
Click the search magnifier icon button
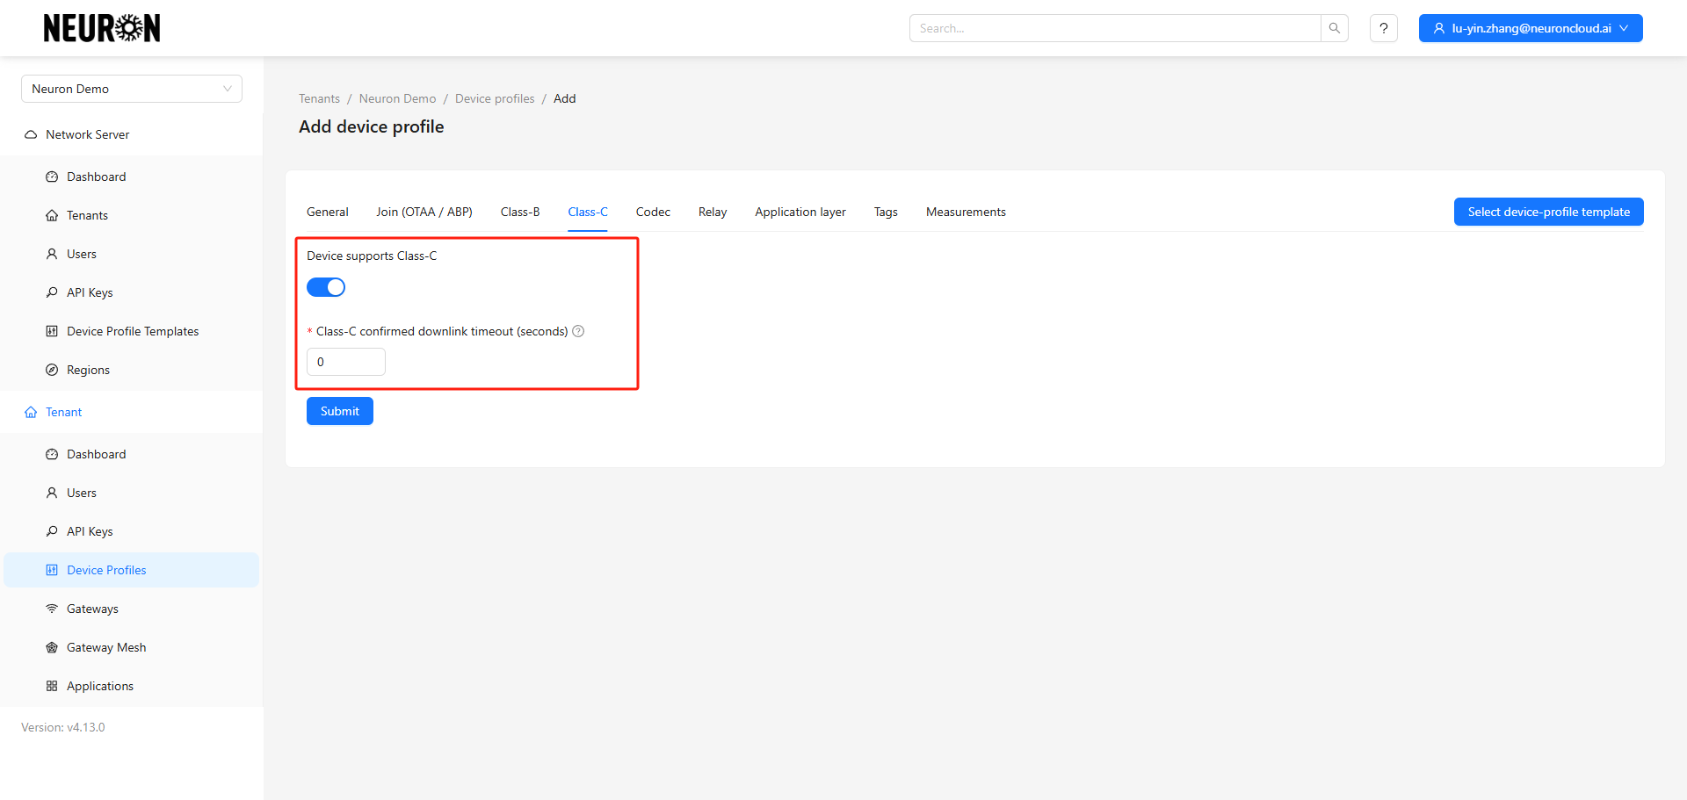click(1334, 28)
